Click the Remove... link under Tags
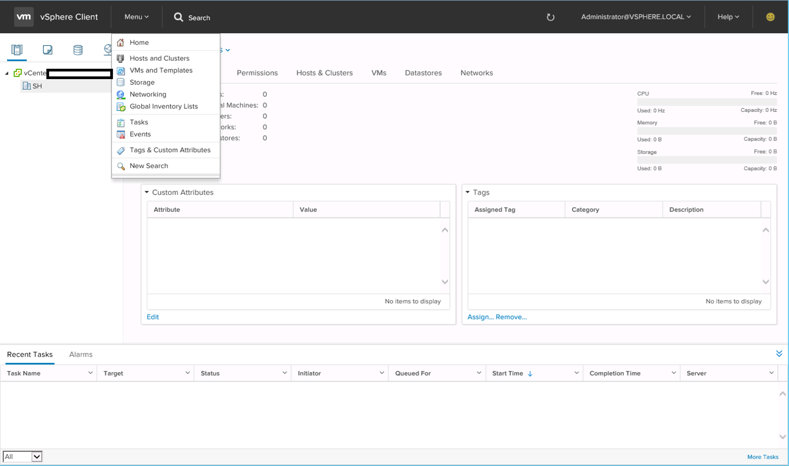The width and height of the screenshot is (789, 466). (512, 317)
